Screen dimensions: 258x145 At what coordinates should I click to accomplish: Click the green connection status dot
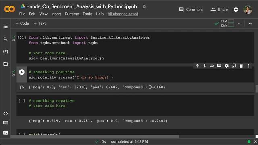[249, 141]
